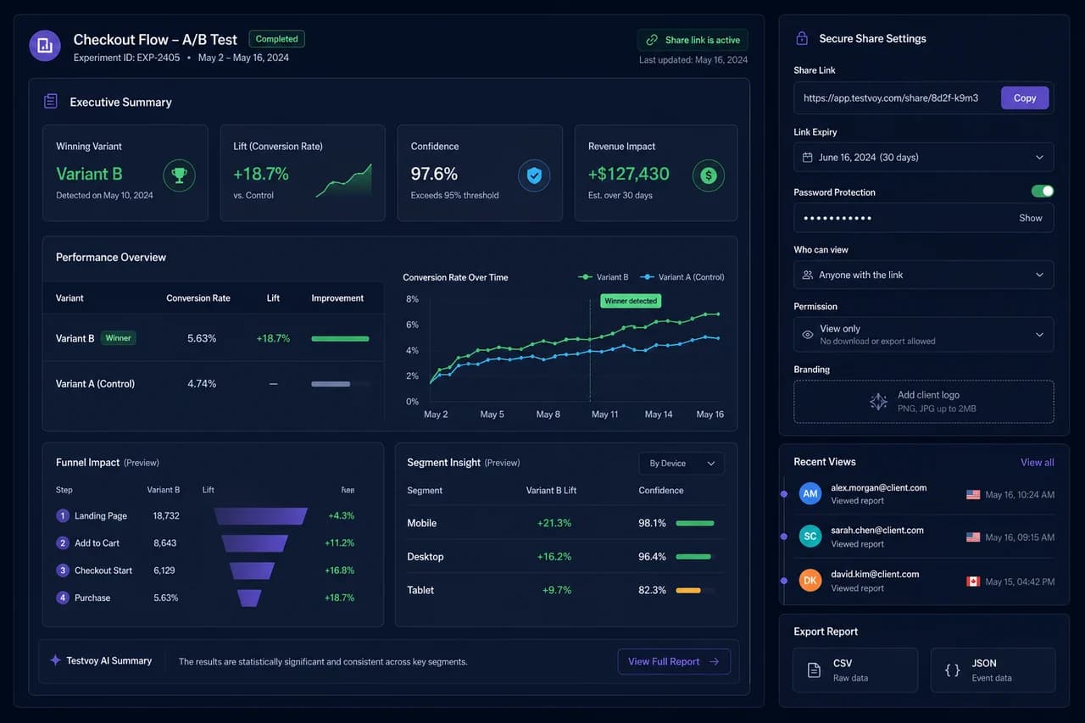The width and height of the screenshot is (1085, 723).
Task: Toggle Variant A (Control) series in legend
Action: (682, 277)
